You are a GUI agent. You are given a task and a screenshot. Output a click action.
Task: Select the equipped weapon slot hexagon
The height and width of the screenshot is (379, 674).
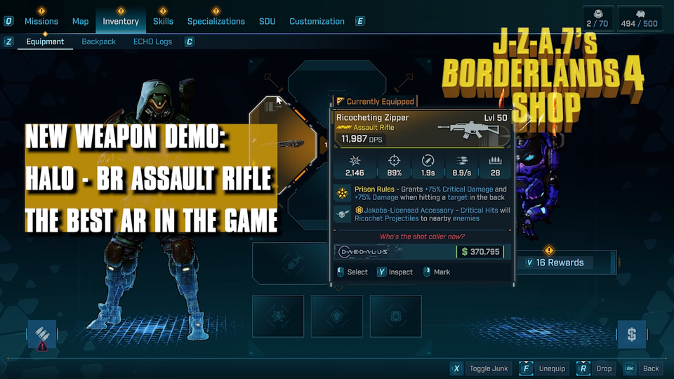pos(283,145)
